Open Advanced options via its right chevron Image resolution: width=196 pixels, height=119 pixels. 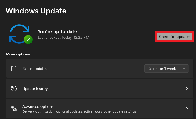pos(187,109)
